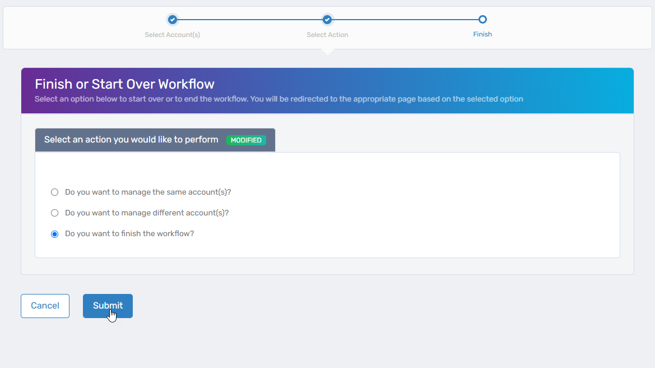Select "finish the workflow" radio option
This screenshot has height=368, width=655.
tap(54, 233)
